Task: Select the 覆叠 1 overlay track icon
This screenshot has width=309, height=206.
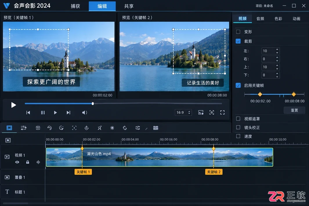Action: (x=7, y=177)
